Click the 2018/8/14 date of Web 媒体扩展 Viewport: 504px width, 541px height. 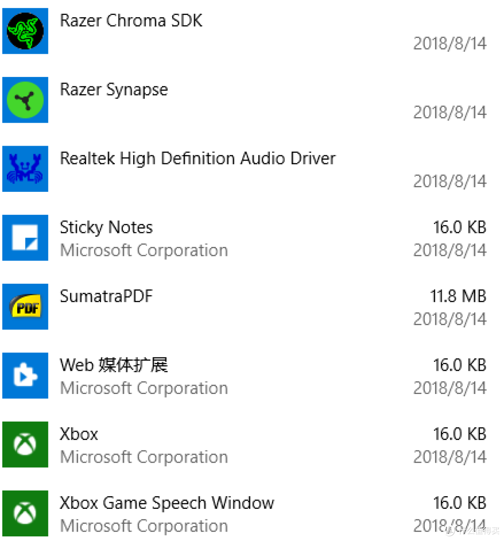point(450,388)
